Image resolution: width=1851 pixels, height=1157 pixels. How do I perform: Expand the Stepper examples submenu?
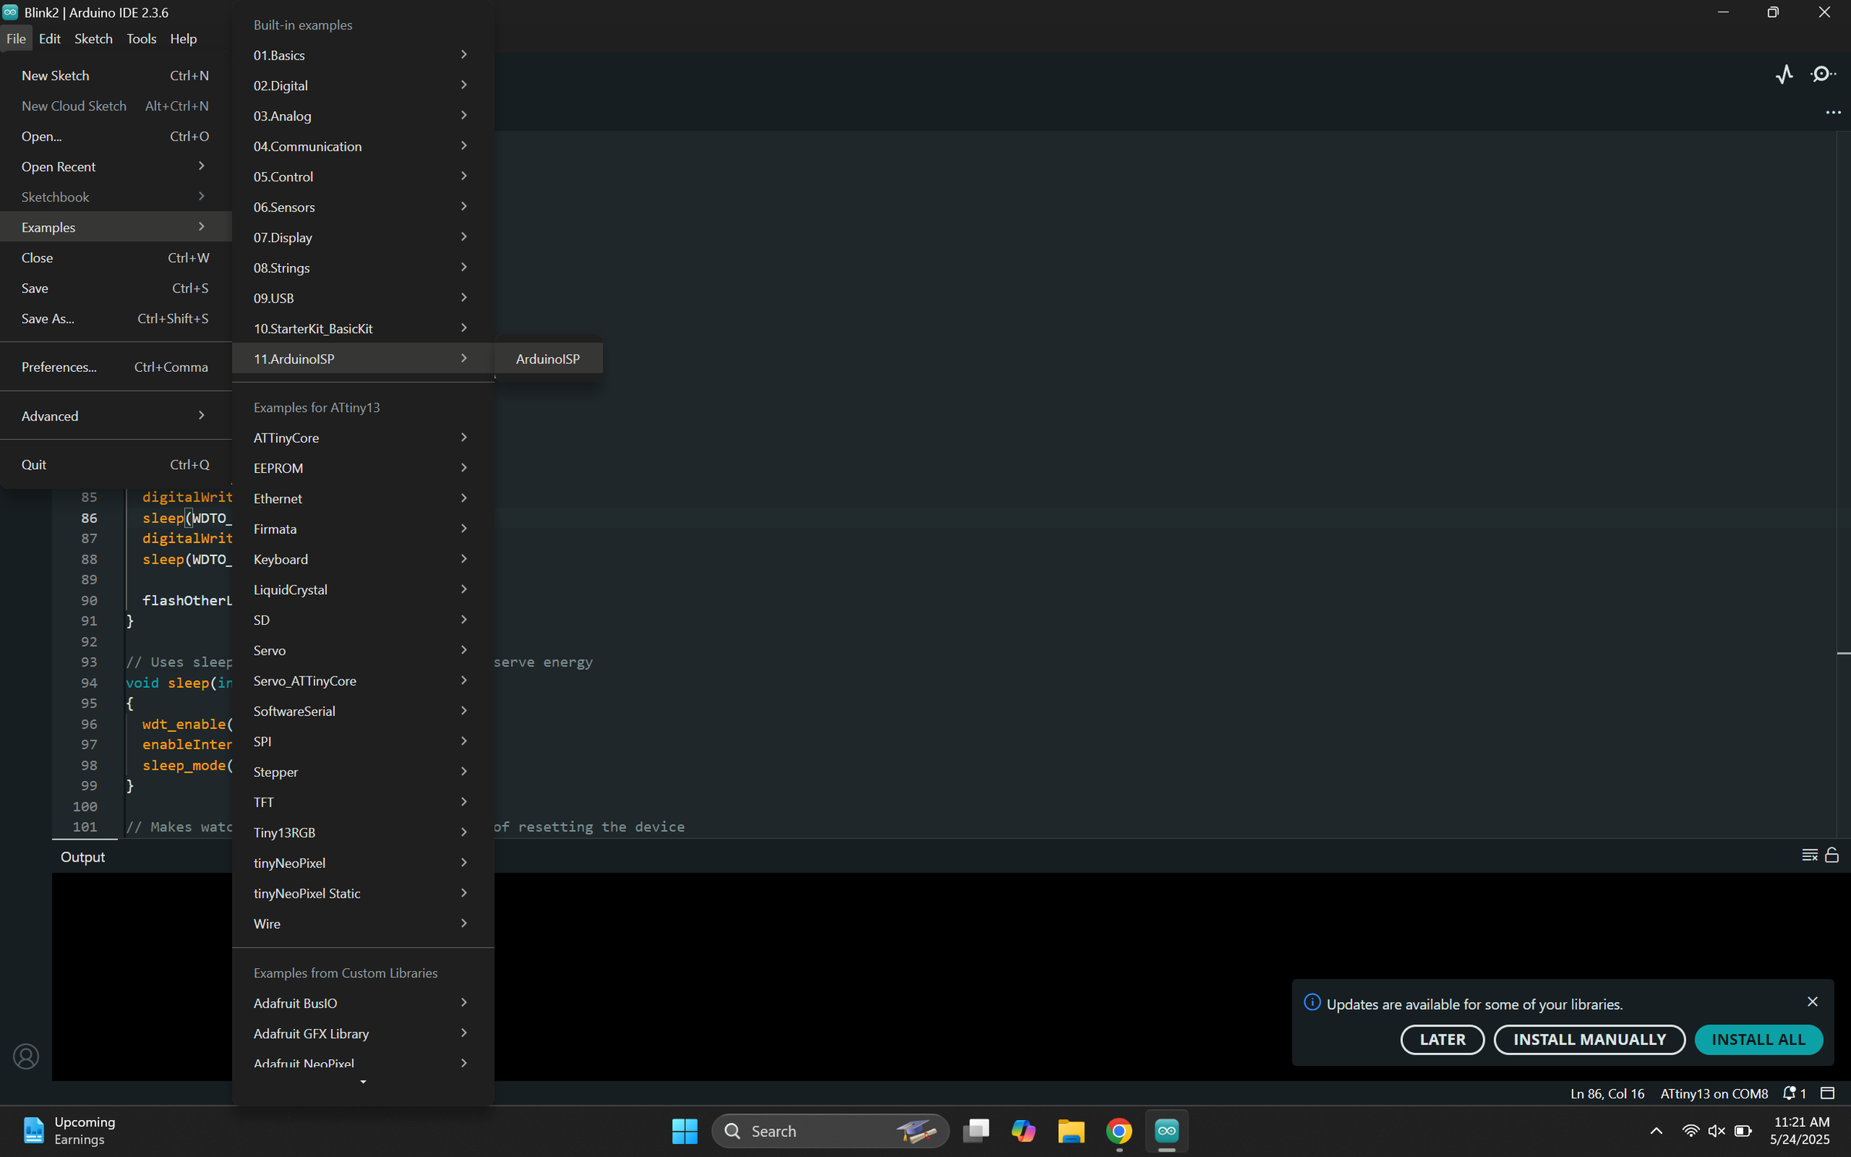[362, 772]
